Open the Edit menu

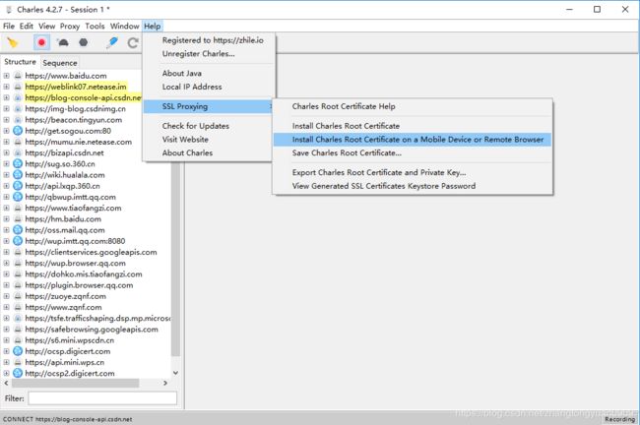[x=27, y=27]
